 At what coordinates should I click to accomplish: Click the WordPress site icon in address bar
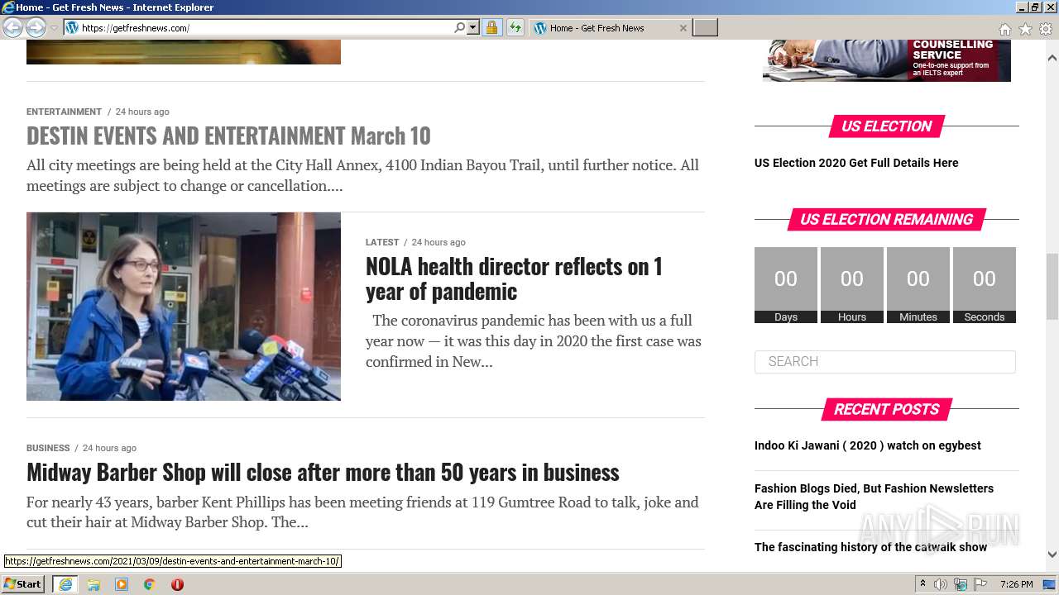click(72, 27)
